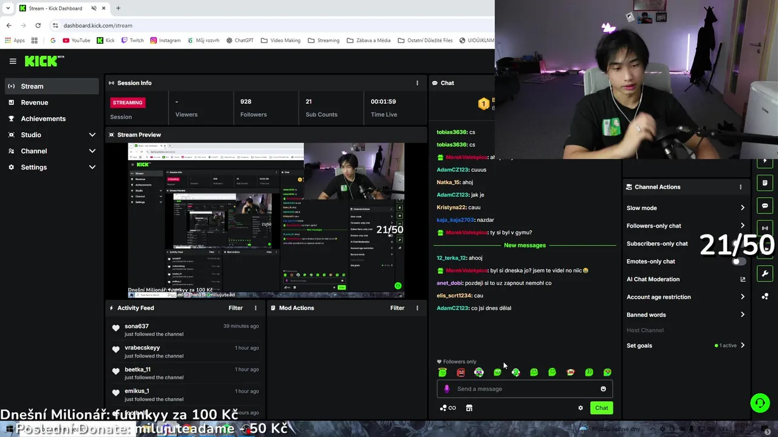Image resolution: width=778 pixels, height=437 pixels.
Task: Click the New messages divider label
Action: click(525, 245)
